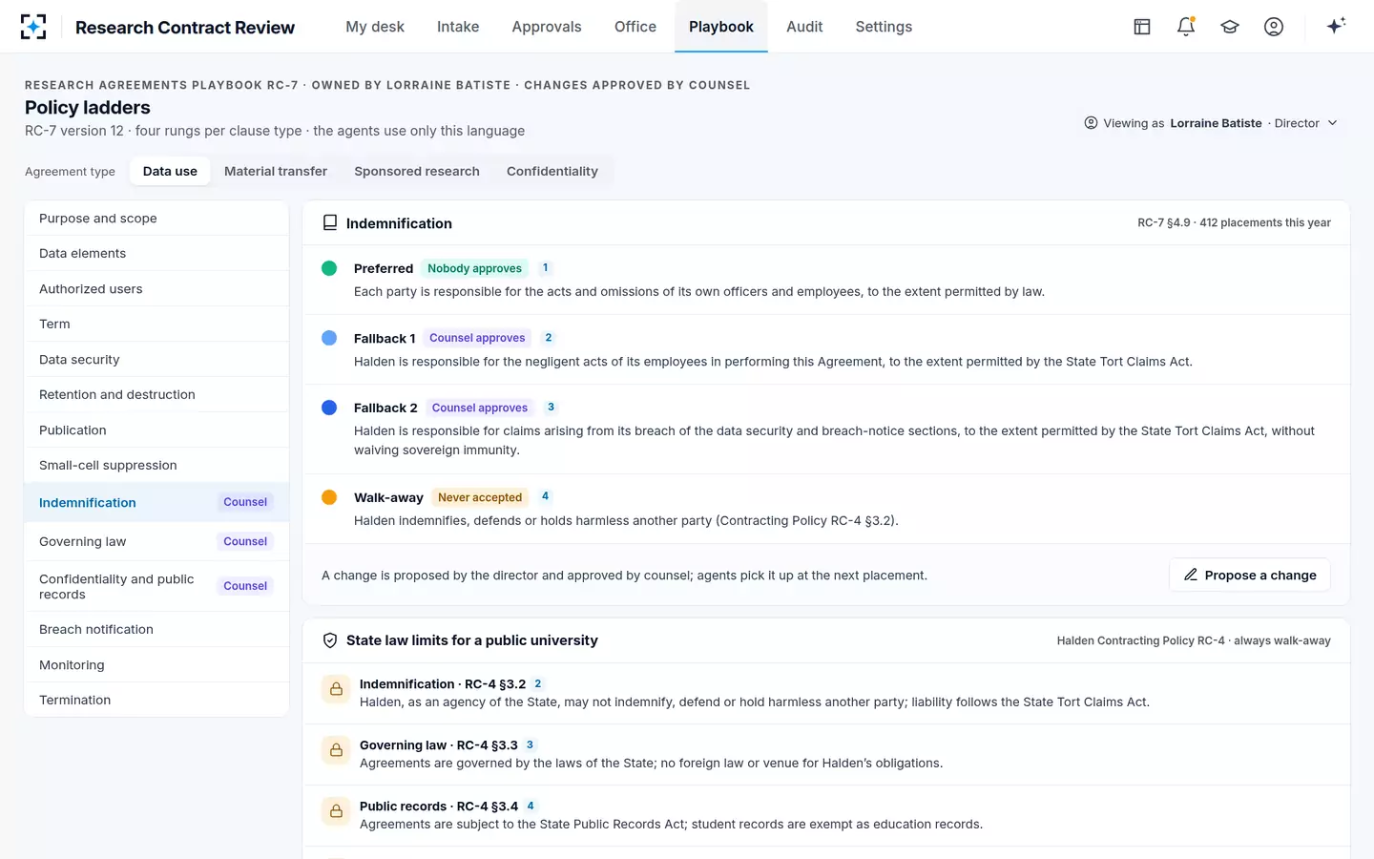Click the lock icon for Public records RC-4 §3.4

tap(336, 811)
